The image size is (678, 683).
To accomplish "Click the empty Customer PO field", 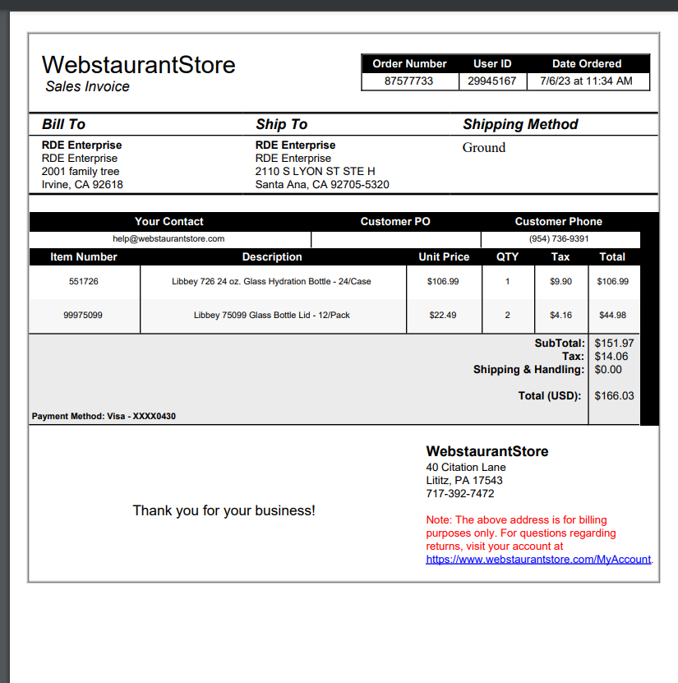I will click(396, 239).
